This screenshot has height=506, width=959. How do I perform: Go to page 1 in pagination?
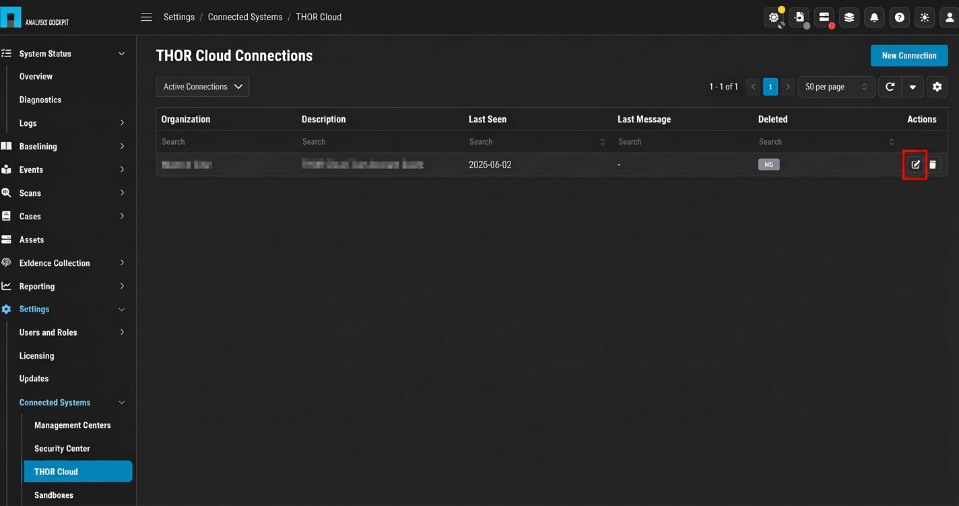[x=770, y=87]
